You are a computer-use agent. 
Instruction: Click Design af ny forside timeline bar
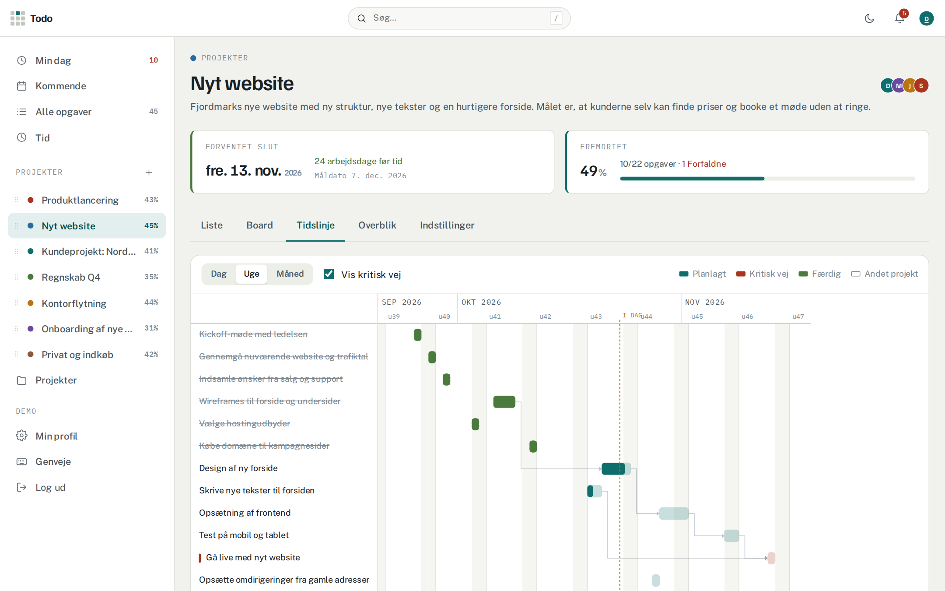click(616, 469)
